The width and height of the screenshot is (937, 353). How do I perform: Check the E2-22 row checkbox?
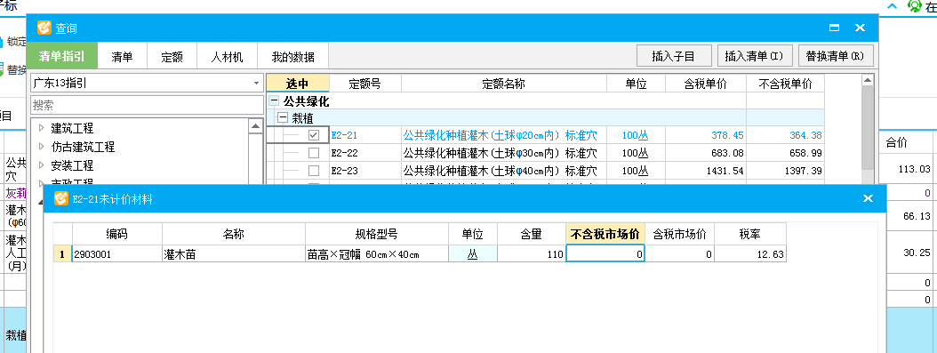(313, 153)
